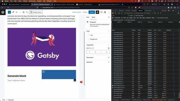Screen dimensions: 180x101
Task: Check Hide data URLs checkbox
Action: [134, 15]
